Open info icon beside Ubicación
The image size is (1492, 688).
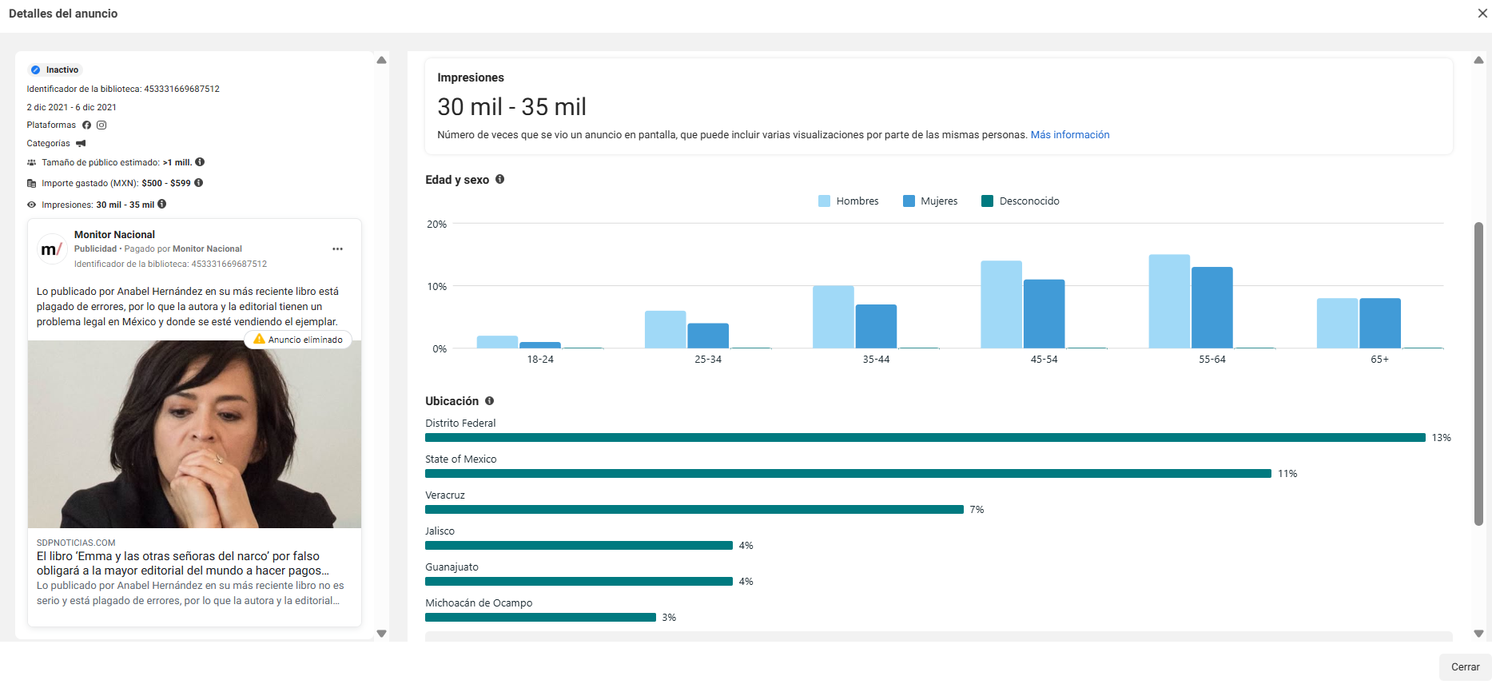pos(490,401)
